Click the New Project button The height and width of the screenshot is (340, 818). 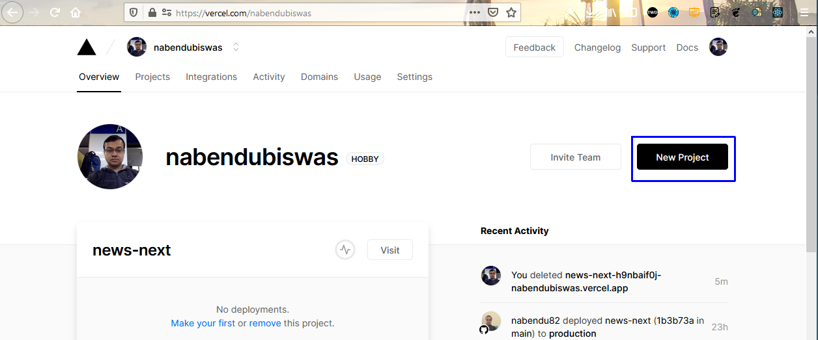pos(683,157)
